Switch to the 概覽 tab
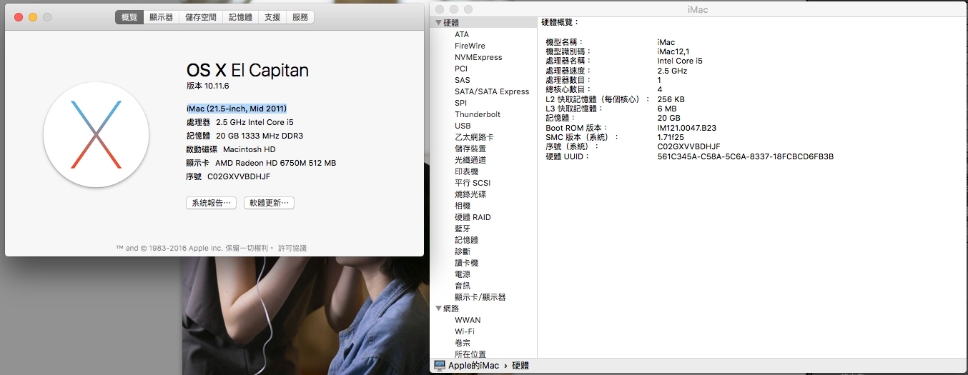Viewport: 968px width, 375px height. pyautogui.click(x=129, y=17)
